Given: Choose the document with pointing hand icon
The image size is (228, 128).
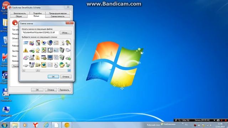Looking at the screenshot, I should pos(56,65).
